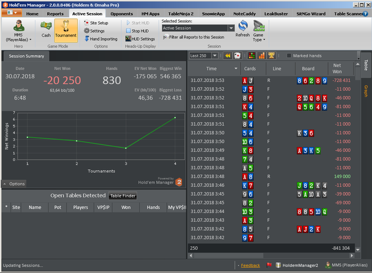
Task: Open Settings under Options group
Action: click(94, 31)
